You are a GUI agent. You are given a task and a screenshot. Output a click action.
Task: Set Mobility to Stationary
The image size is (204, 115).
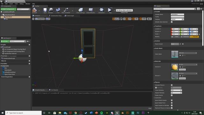click(x=185, y=37)
